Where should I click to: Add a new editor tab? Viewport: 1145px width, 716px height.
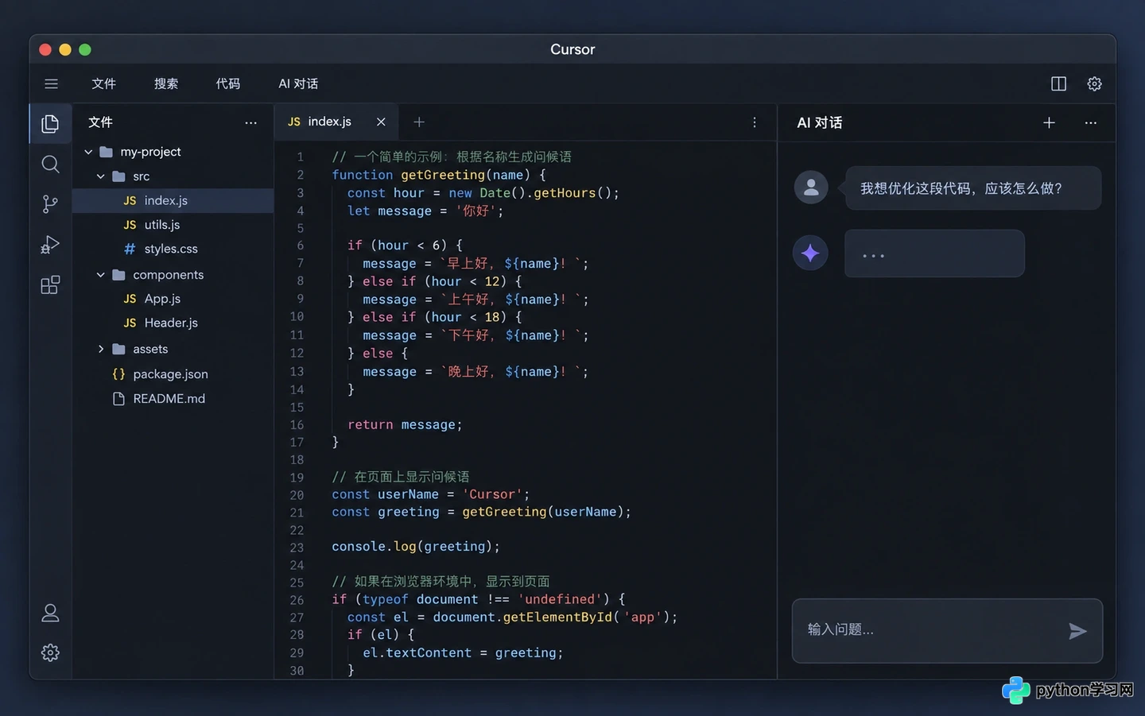[419, 122]
